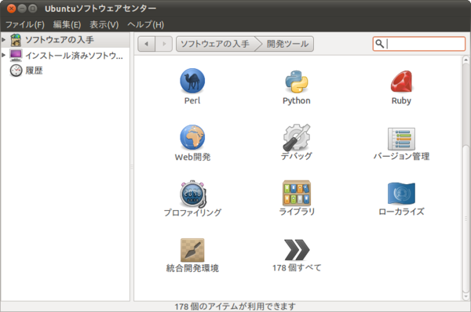Click the '統合開発環境' label
Viewport: 471px width, 312px height.
(192, 268)
